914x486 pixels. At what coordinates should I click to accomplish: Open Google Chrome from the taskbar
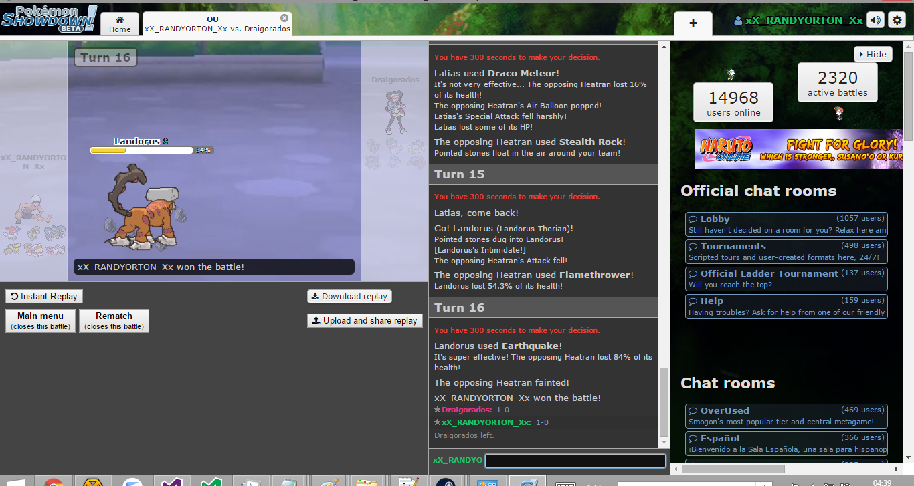point(54,483)
